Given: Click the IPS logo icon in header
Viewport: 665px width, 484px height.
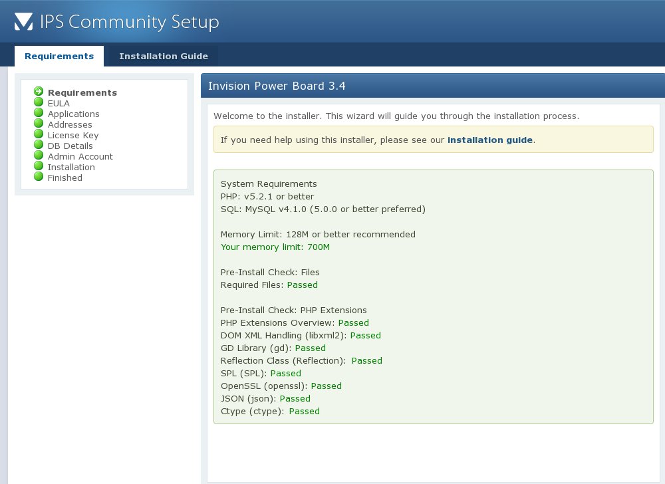Looking at the screenshot, I should pyautogui.click(x=23, y=22).
